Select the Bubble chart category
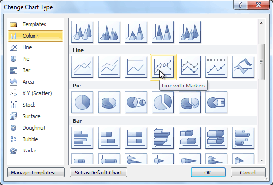Viewport: 273px width, 185px height. (x=35, y=139)
